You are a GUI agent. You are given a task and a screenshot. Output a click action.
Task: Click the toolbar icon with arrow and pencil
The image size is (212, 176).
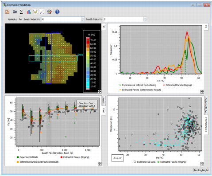coord(50,12)
